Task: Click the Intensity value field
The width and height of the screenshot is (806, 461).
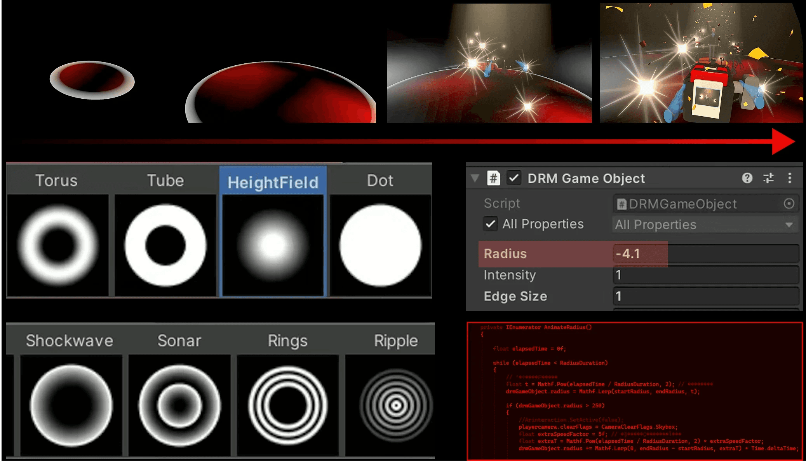Action: pyautogui.click(x=705, y=275)
